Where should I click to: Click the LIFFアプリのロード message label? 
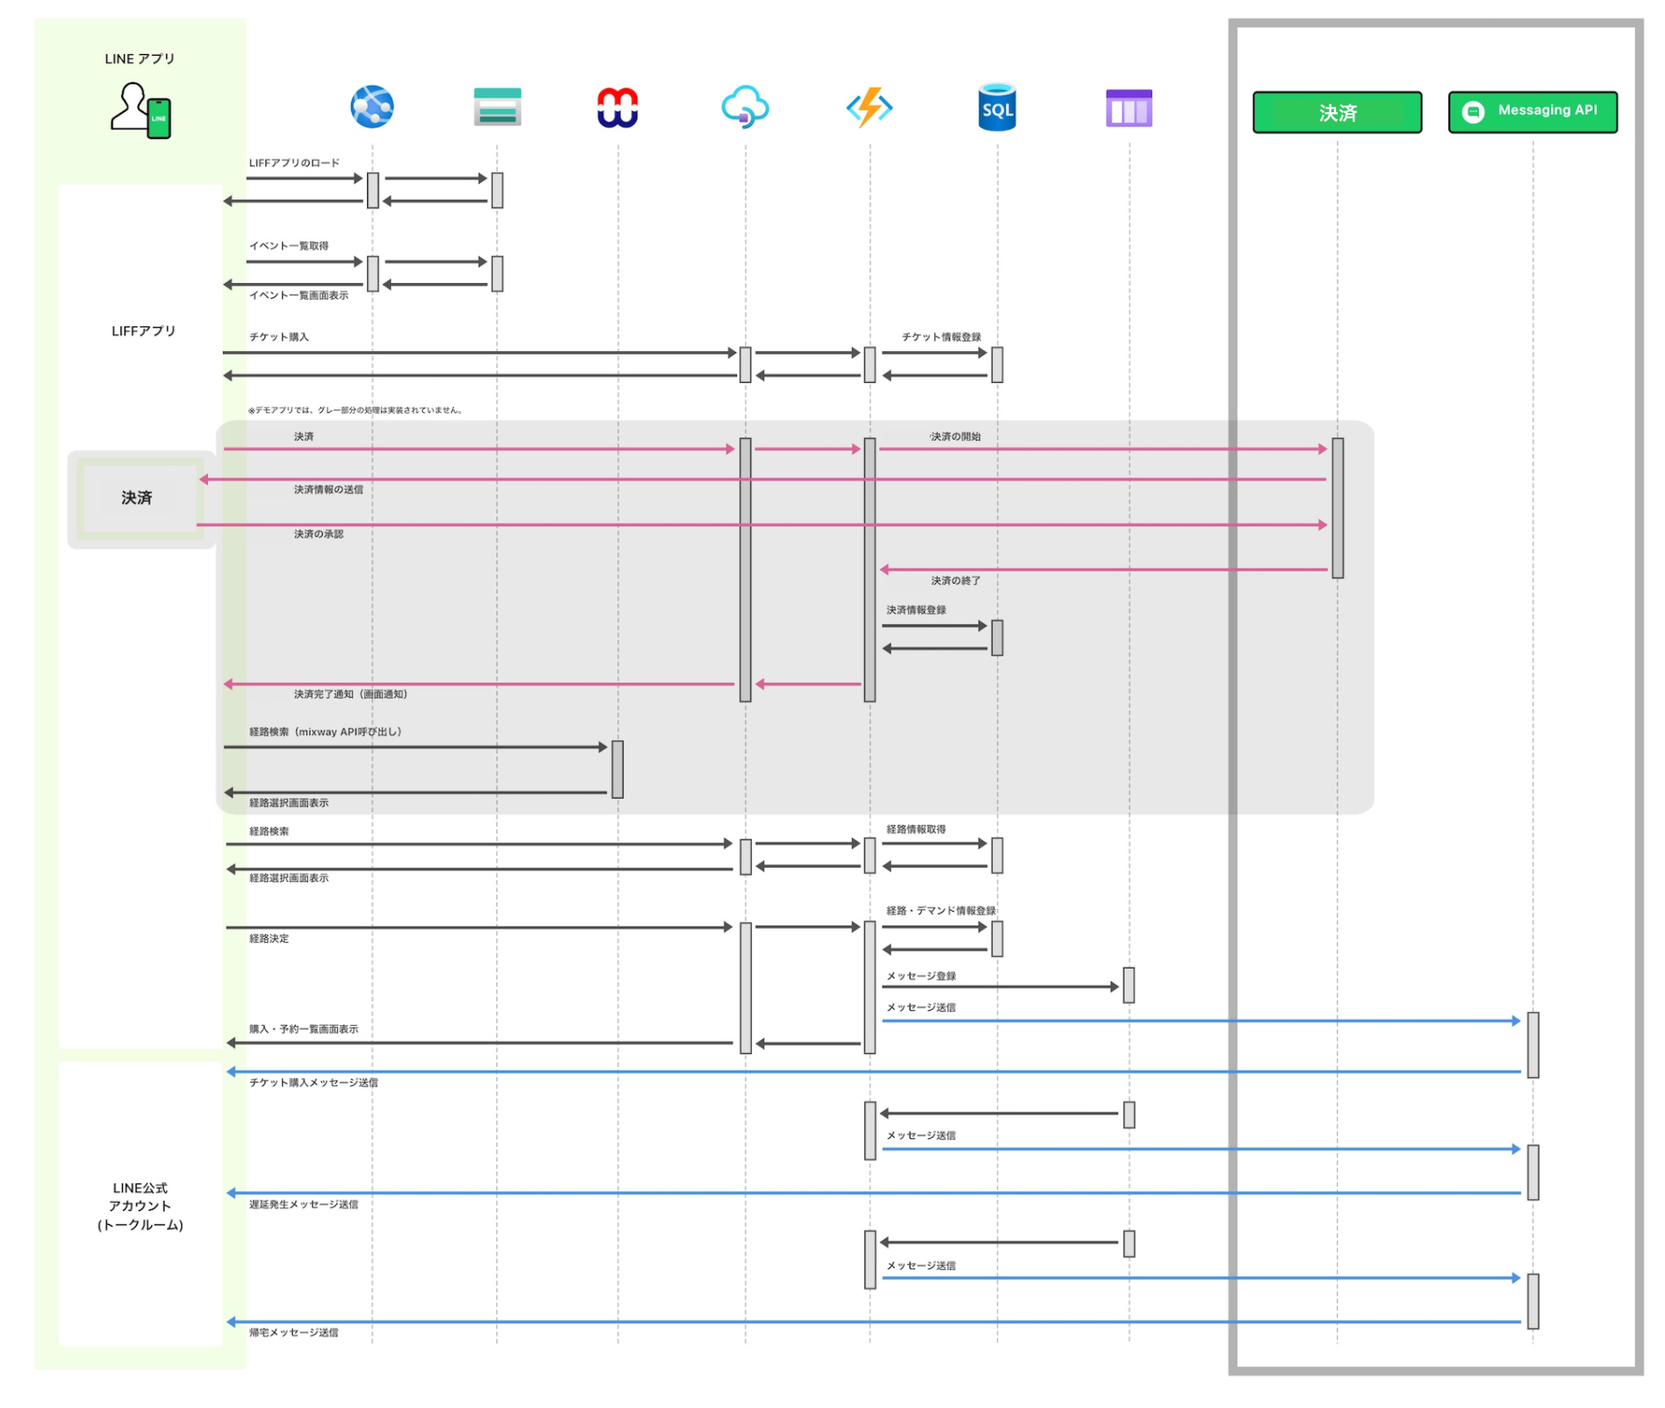(294, 163)
